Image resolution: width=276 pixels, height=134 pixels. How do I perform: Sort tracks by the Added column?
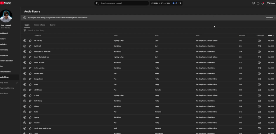(x=270, y=35)
